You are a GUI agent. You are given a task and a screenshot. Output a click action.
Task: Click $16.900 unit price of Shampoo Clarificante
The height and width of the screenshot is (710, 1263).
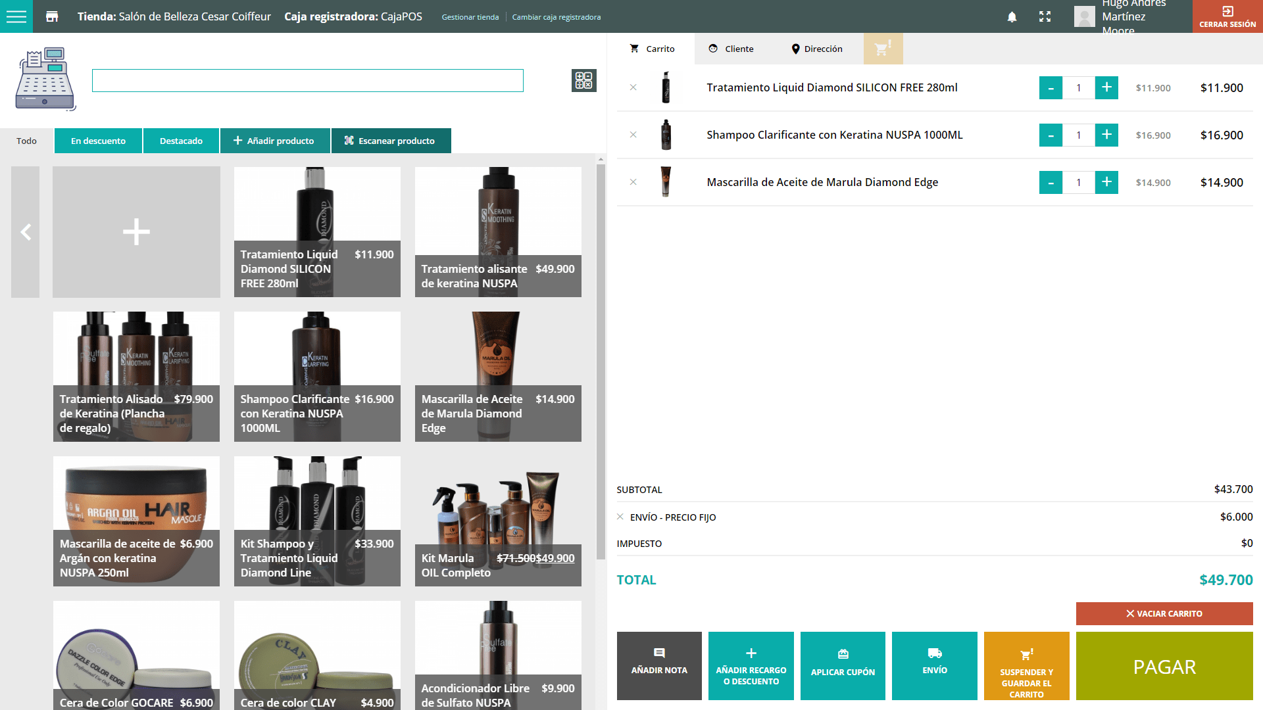tap(1152, 135)
